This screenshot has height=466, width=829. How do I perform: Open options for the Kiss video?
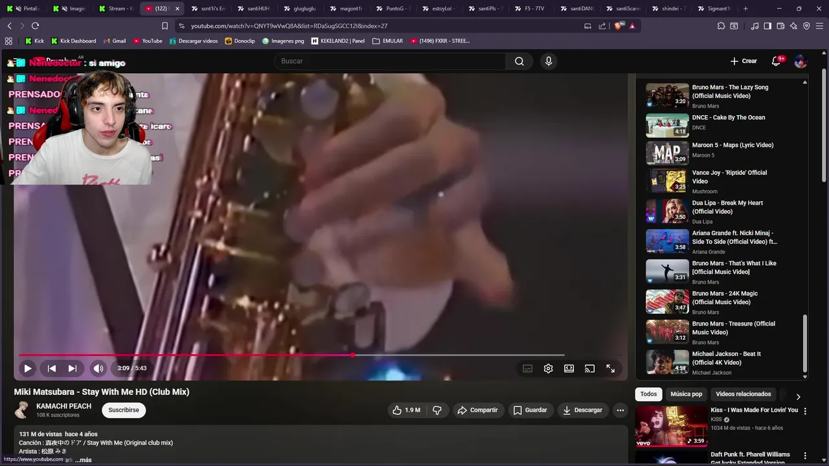click(x=805, y=411)
